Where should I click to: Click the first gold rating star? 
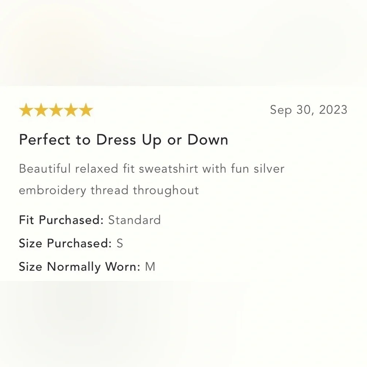tap(26, 110)
